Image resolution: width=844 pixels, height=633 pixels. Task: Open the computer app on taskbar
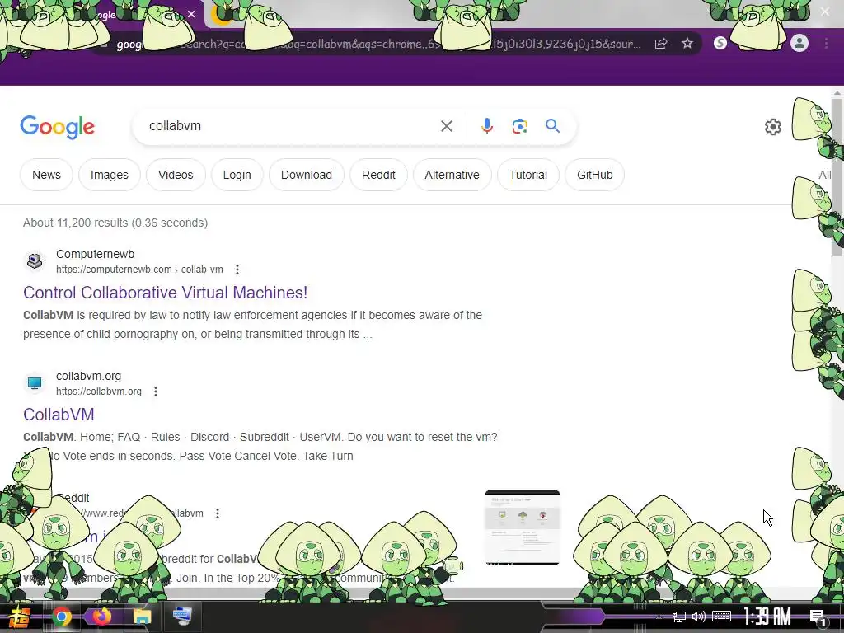(182, 617)
